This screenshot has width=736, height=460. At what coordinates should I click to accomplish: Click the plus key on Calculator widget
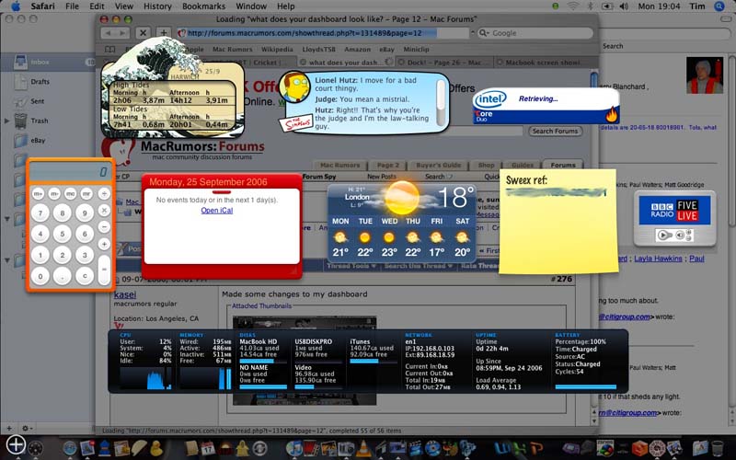coord(104,244)
